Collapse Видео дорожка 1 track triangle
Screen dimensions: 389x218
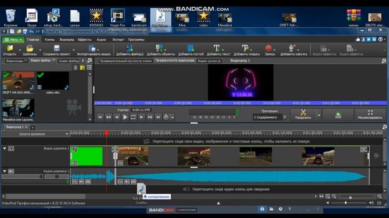pos(4,148)
